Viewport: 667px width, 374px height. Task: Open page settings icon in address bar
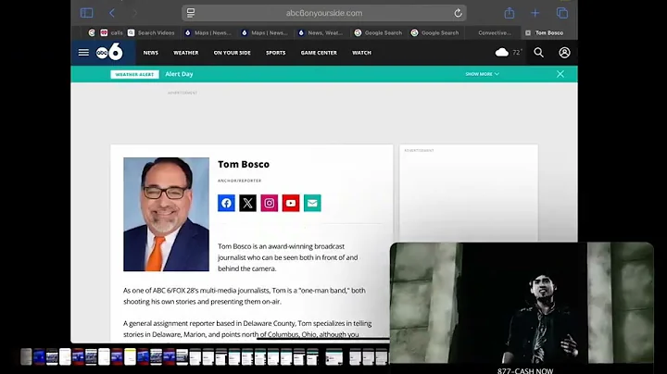[x=191, y=13]
